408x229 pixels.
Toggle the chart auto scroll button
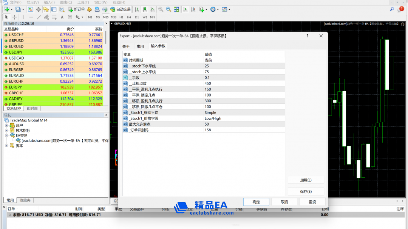(x=185, y=9)
